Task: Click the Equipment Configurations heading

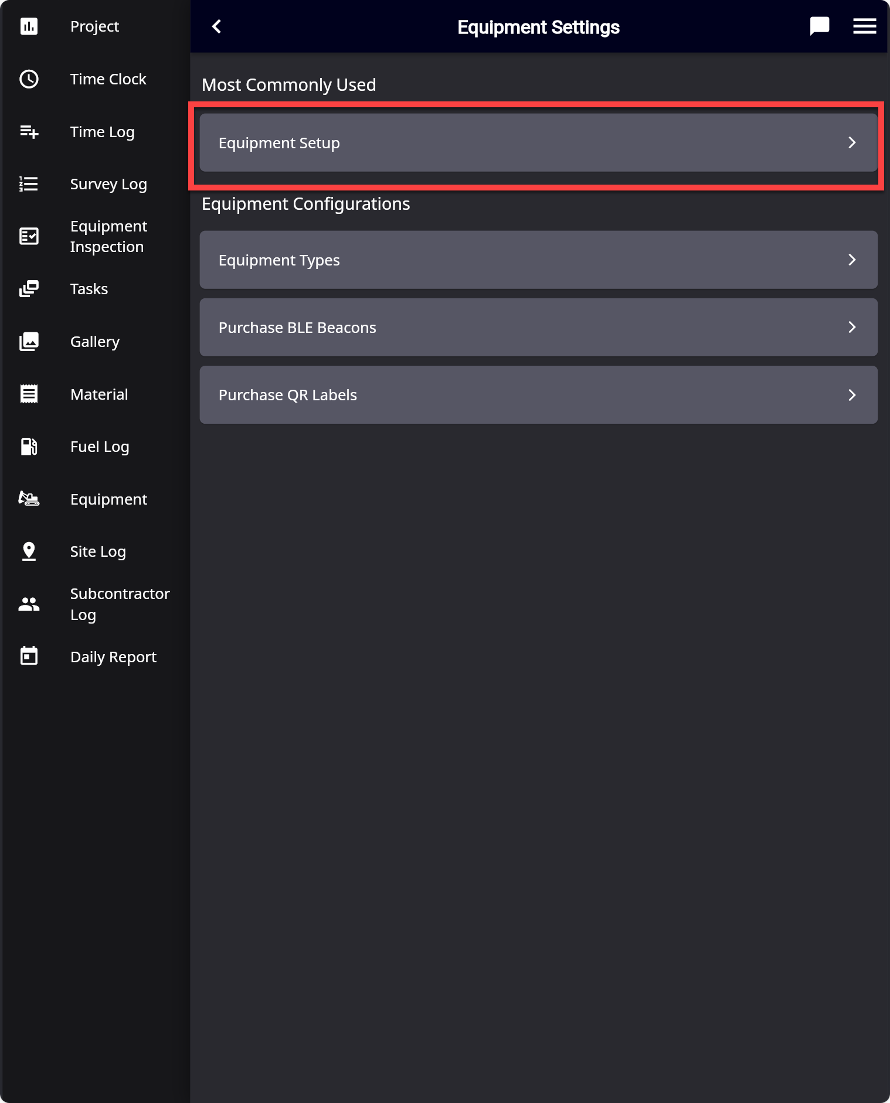Action: pyautogui.click(x=305, y=204)
